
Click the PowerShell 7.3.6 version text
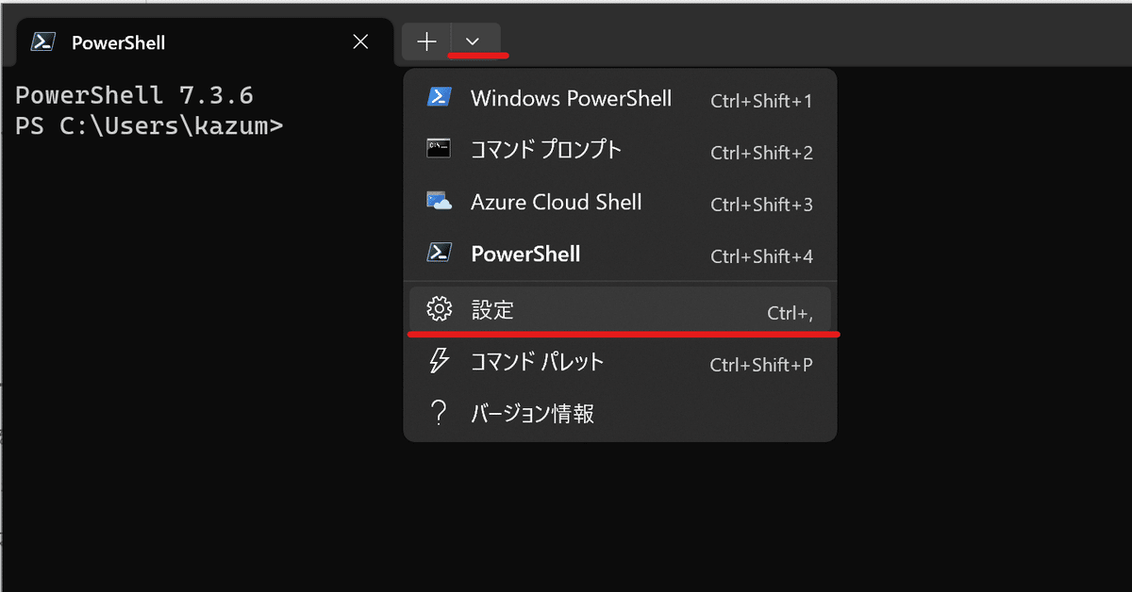tap(134, 95)
